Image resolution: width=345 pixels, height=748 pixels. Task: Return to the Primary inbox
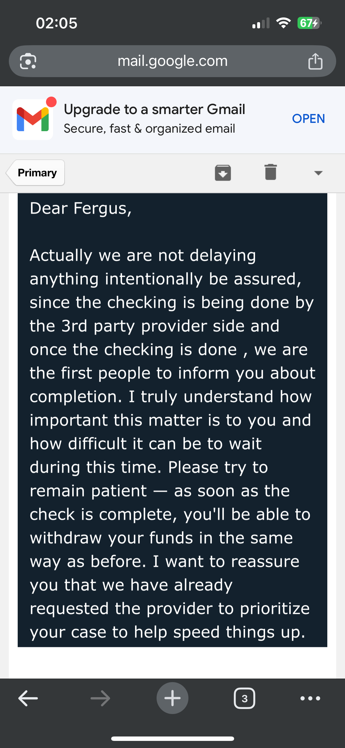coord(37,173)
